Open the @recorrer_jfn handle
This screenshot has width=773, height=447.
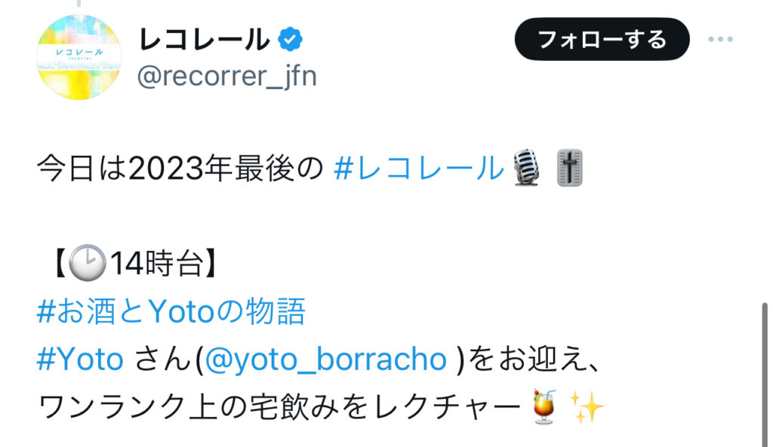(226, 77)
